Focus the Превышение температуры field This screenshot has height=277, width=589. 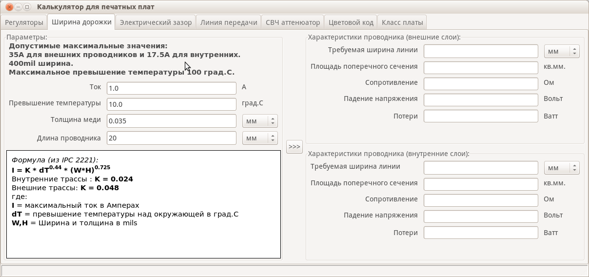tap(171, 104)
